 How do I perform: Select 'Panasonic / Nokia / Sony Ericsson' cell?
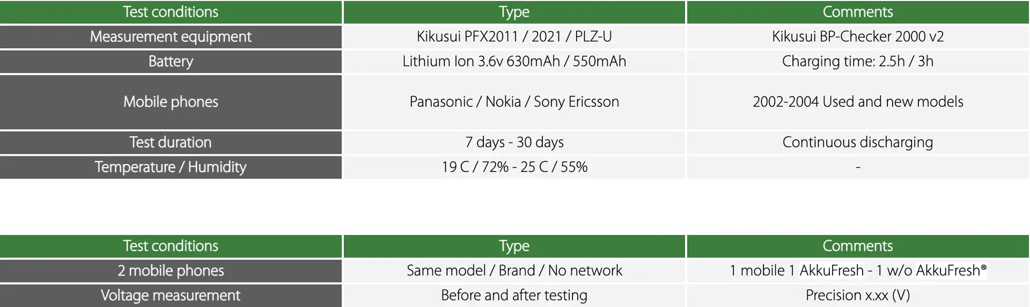pyautogui.click(x=514, y=102)
